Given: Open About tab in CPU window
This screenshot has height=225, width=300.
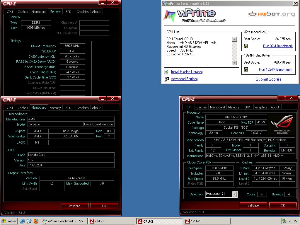Looking at the screenshot, I should (x=275, y=107).
